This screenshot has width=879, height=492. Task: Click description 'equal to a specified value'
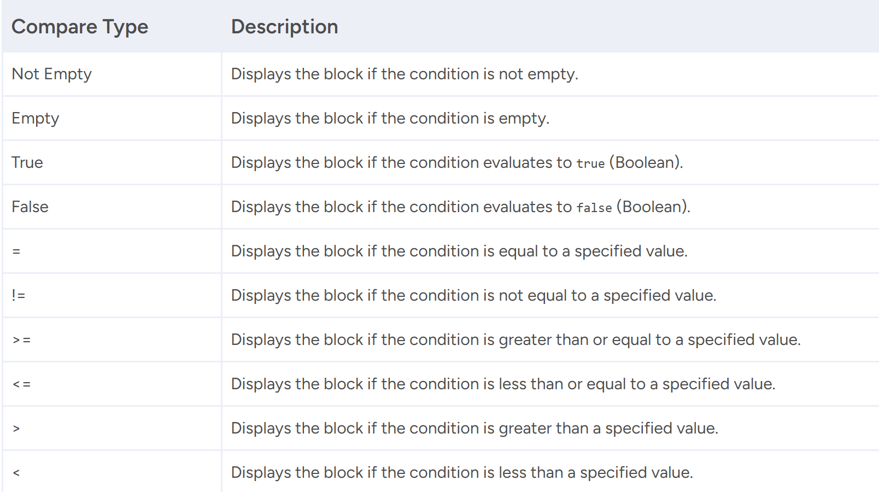pos(459,251)
